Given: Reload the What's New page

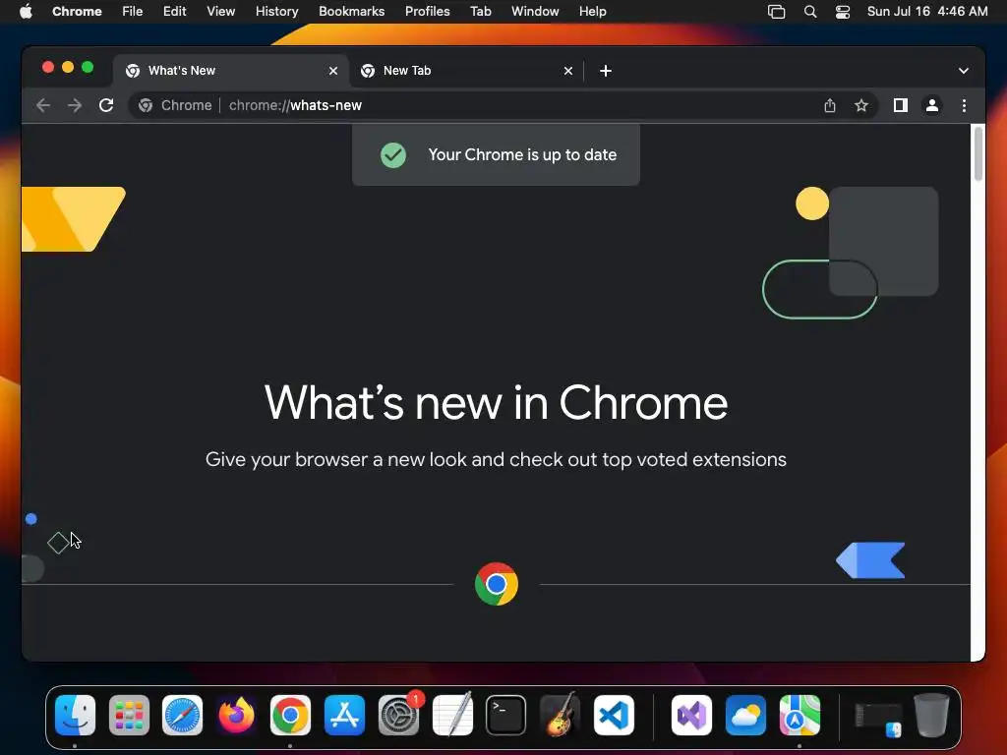Looking at the screenshot, I should coord(106,105).
